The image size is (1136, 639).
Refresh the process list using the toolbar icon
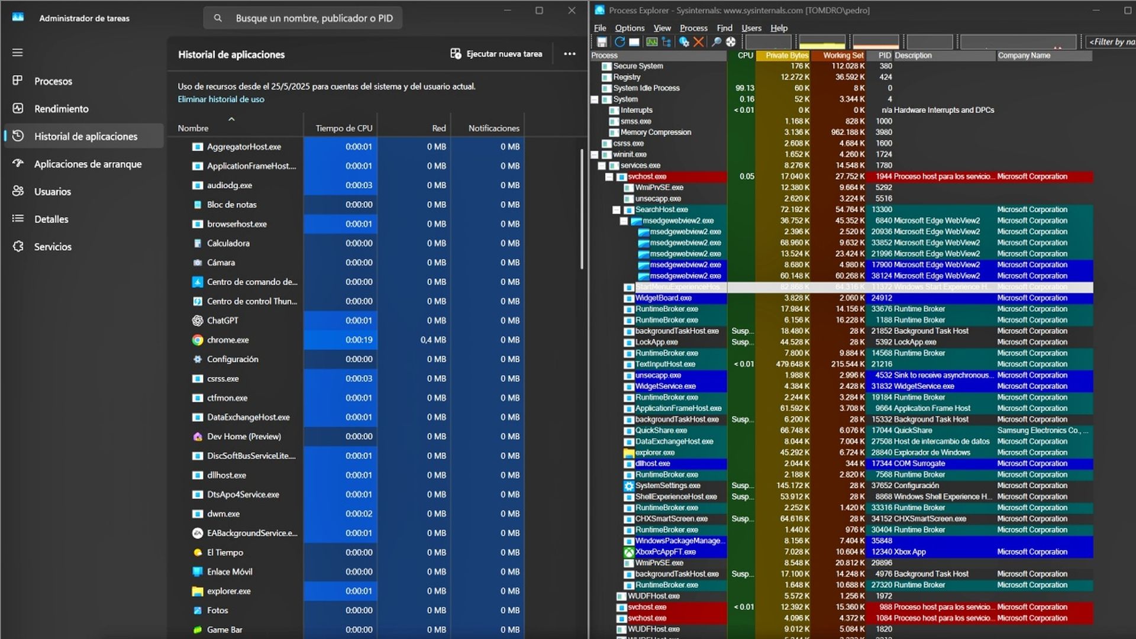coord(619,41)
